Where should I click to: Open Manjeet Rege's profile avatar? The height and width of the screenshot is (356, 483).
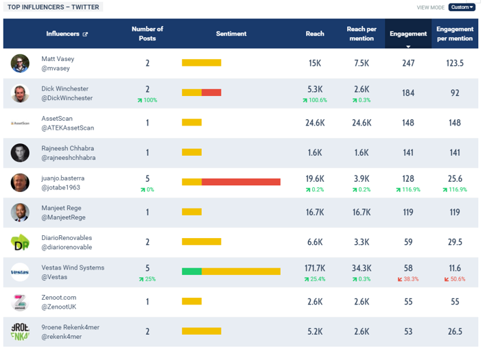(20, 213)
